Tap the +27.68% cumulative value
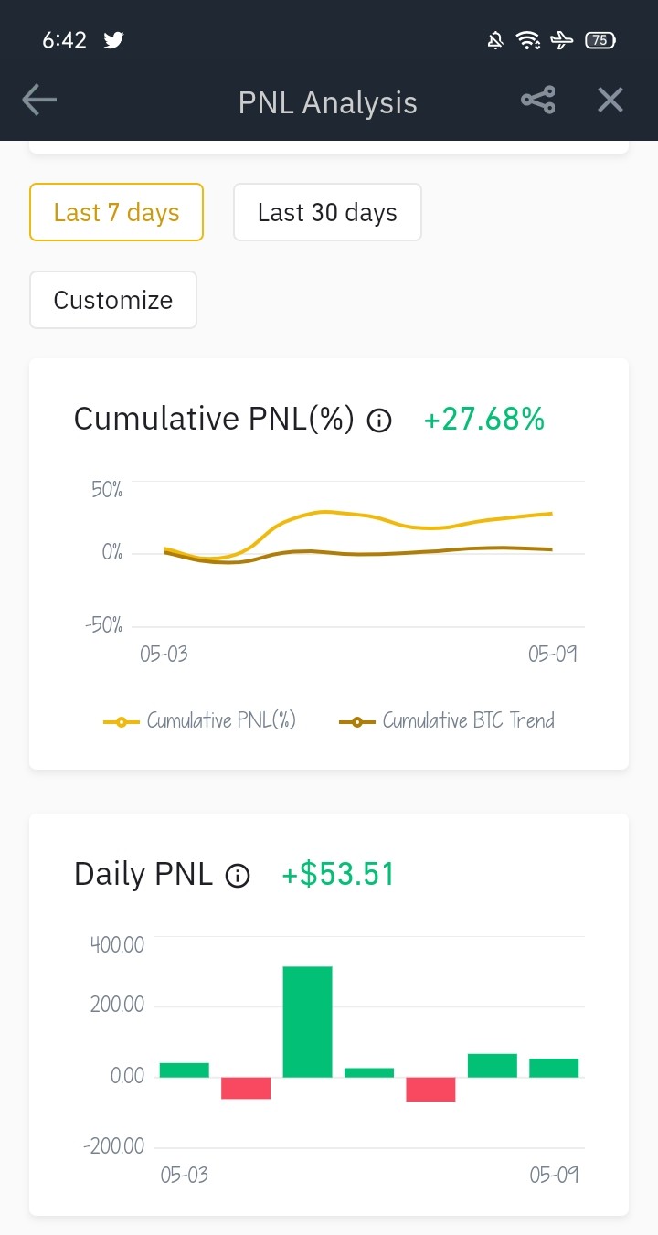The image size is (658, 1235). pos(484,420)
